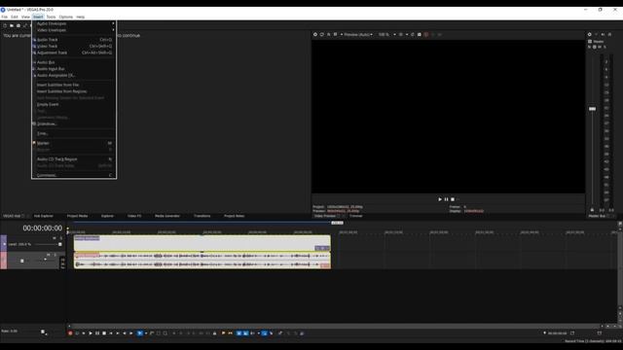Expand the Audio Envelopes submenu

pyautogui.click(x=74, y=23)
